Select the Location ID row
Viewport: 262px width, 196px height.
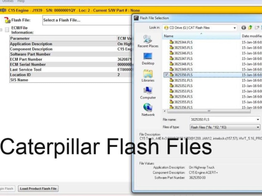(71, 75)
